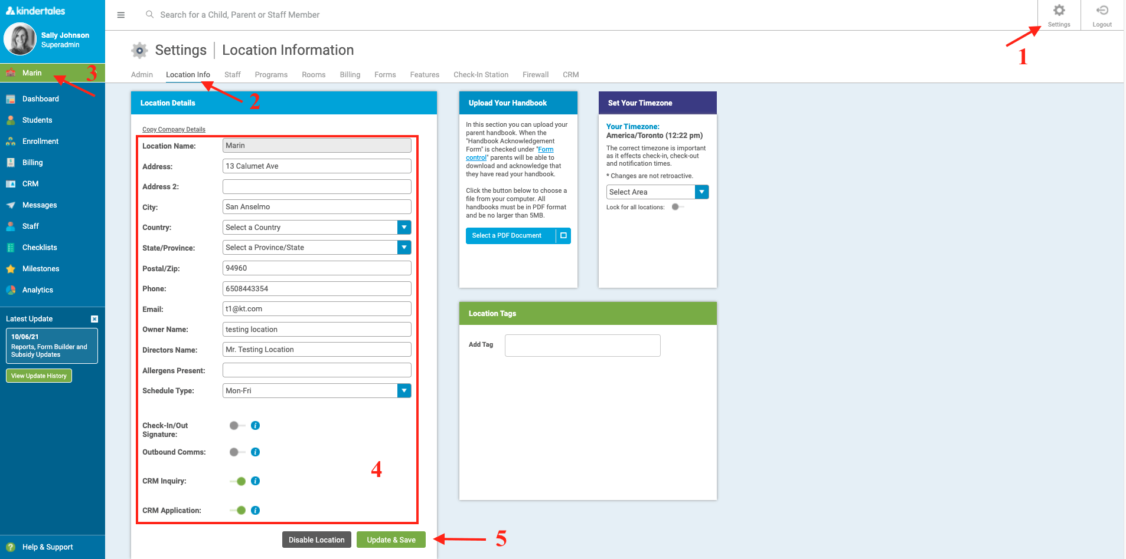Click the Students sidebar icon
The height and width of the screenshot is (559, 1126).
click(11, 120)
